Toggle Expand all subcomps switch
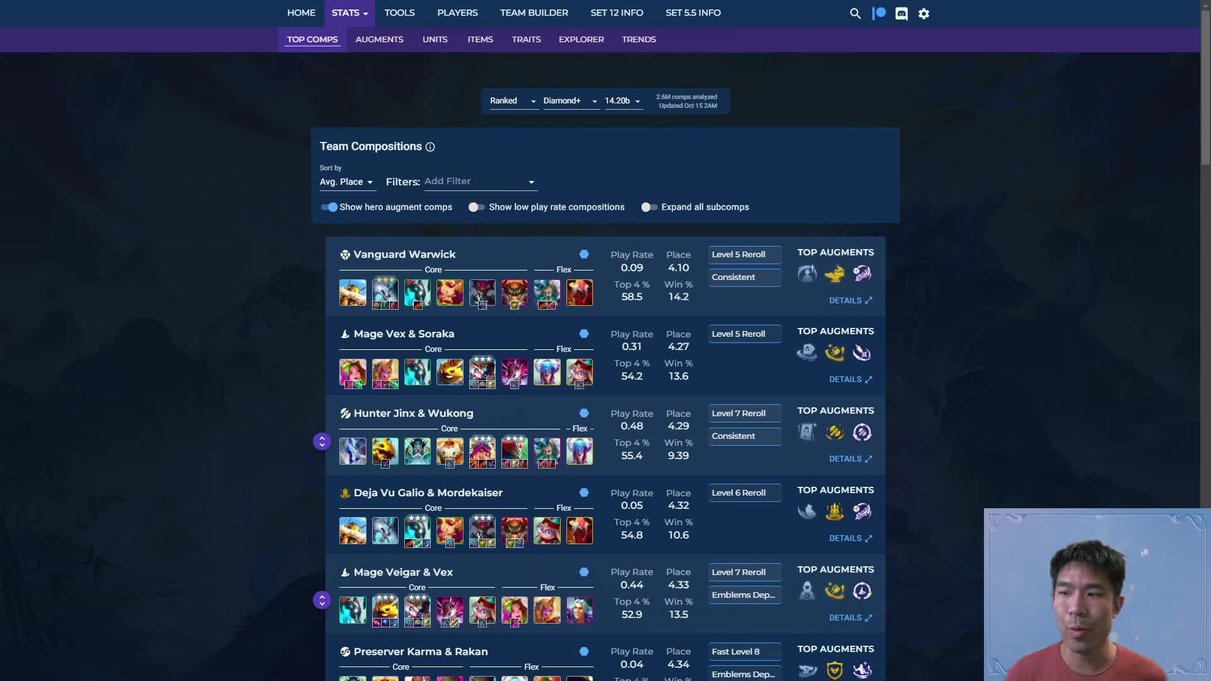This screenshot has width=1211, height=681. tap(649, 207)
